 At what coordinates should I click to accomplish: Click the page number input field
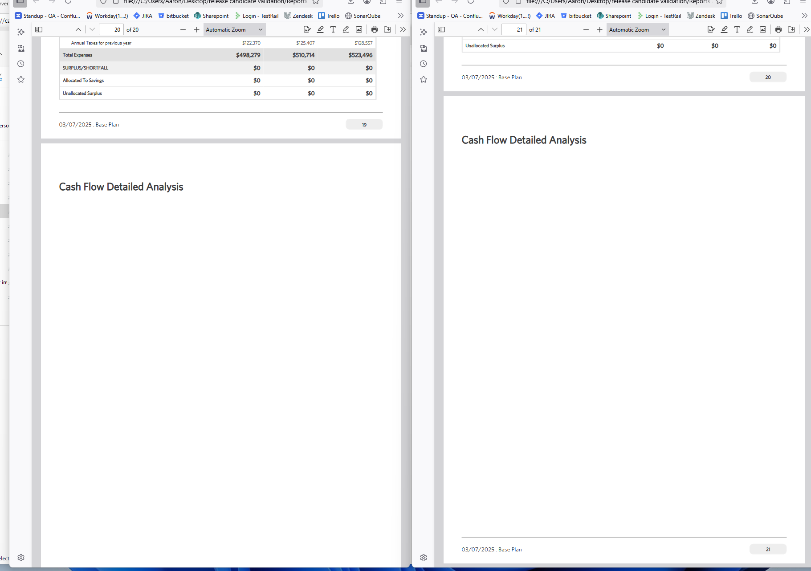pos(111,29)
